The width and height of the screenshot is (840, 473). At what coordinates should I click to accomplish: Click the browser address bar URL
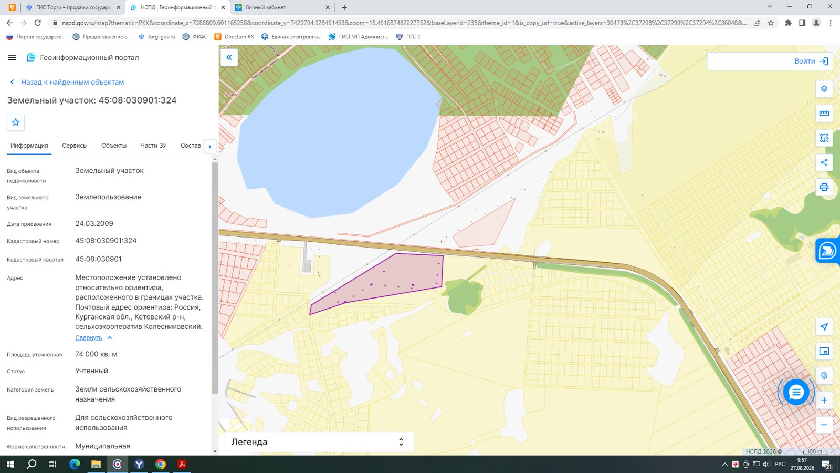pyautogui.click(x=404, y=23)
